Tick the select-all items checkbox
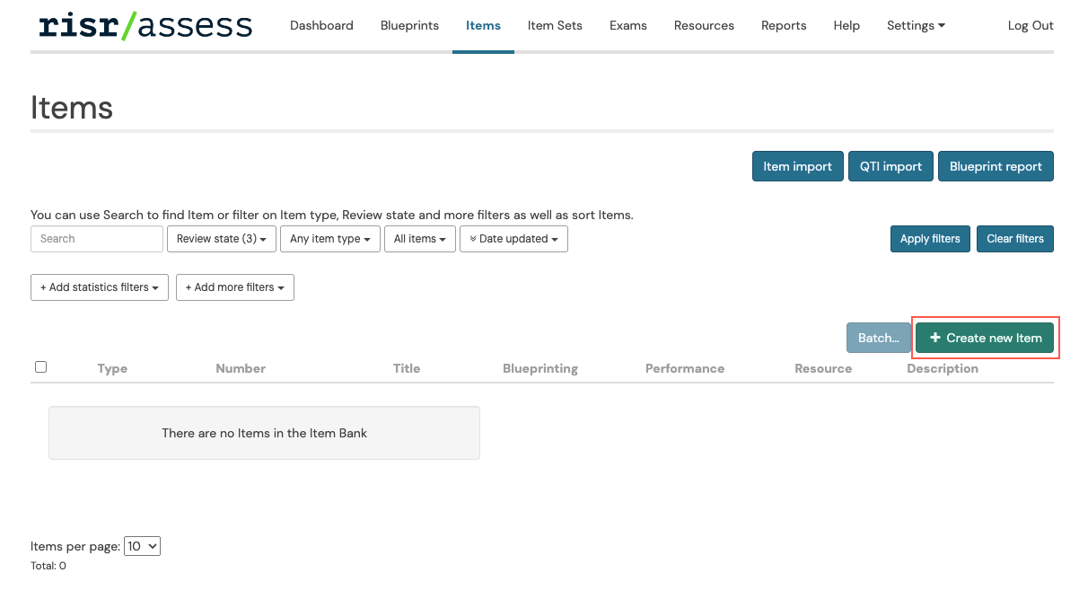Viewport: 1079px width, 608px height. (x=40, y=366)
